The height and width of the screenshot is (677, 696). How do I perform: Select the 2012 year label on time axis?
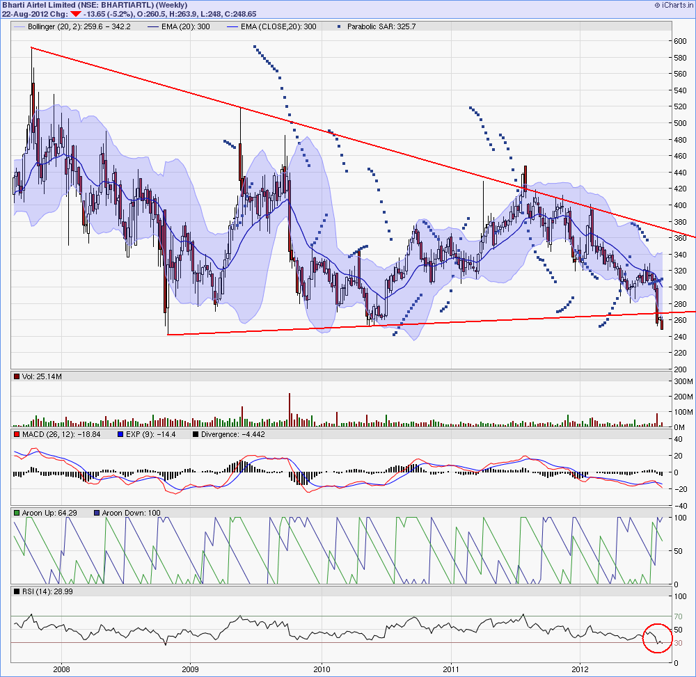tap(580, 669)
